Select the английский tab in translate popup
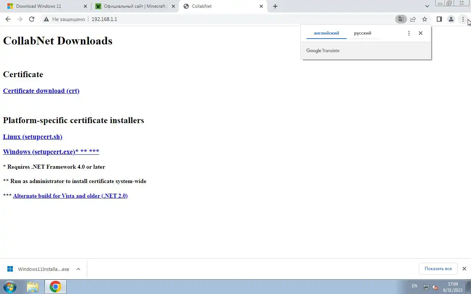This screenshot has height=294, width=471. coord(326,33)
